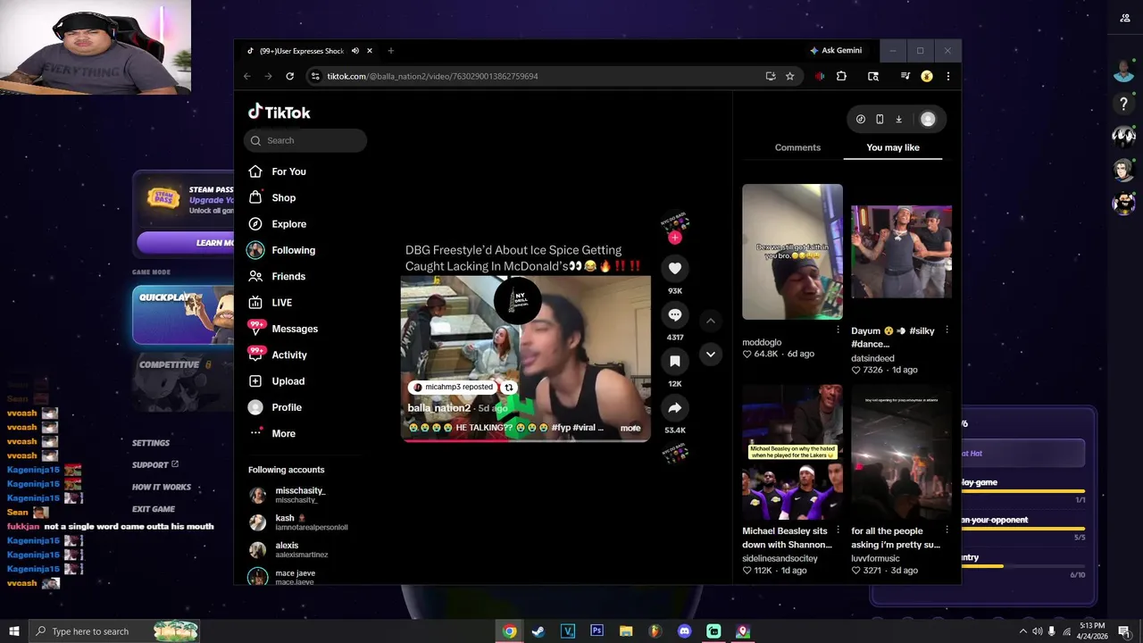Open options for Michael Beasley video
The width and height of the screenshot is (1143, 643).
coord(838,530)
